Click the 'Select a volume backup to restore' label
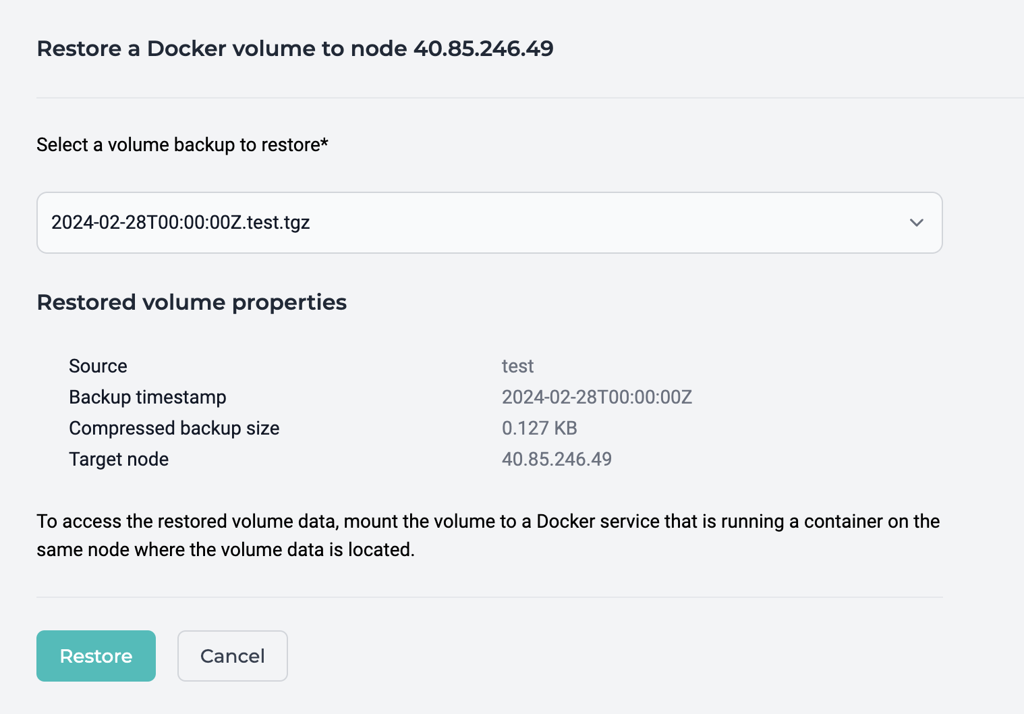1024x714 pixels. (x=182, y=145)
